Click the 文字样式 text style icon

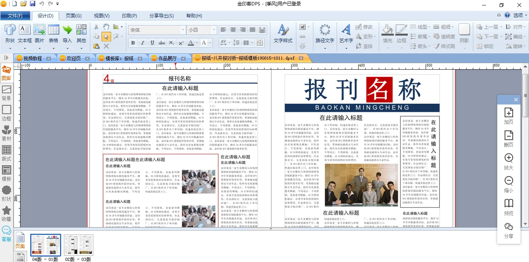click(x=283, y=33)
